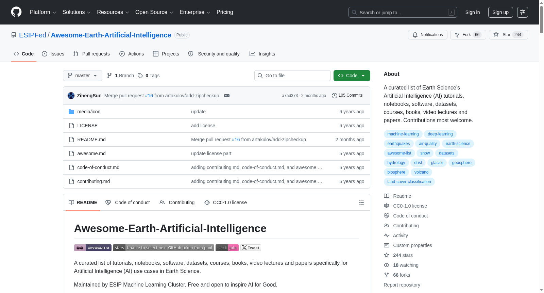The width and height of the screenshot is (544, 293).
Task: Expand the green Code dropdown
Action: pos(352,76)
